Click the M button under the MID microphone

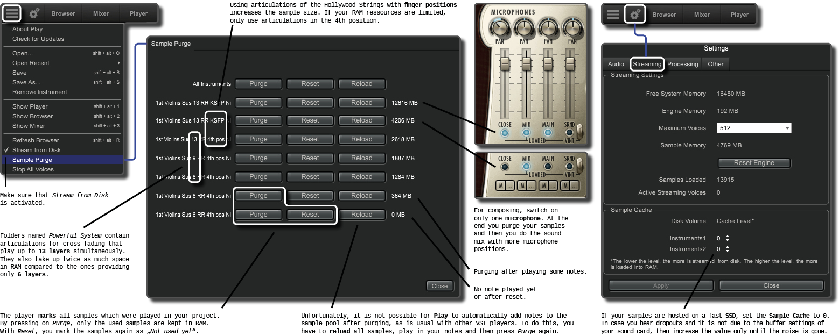pyautogui.click(x=522, y=186)
